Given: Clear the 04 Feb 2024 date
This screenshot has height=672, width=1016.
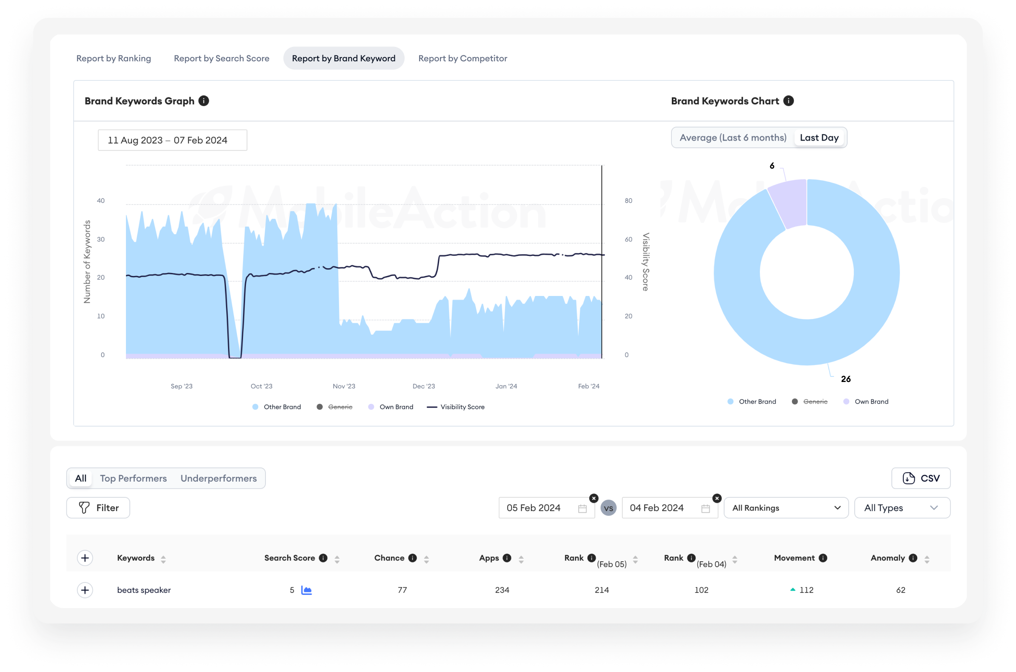Looking at the screenshot, I should point(717,498).
